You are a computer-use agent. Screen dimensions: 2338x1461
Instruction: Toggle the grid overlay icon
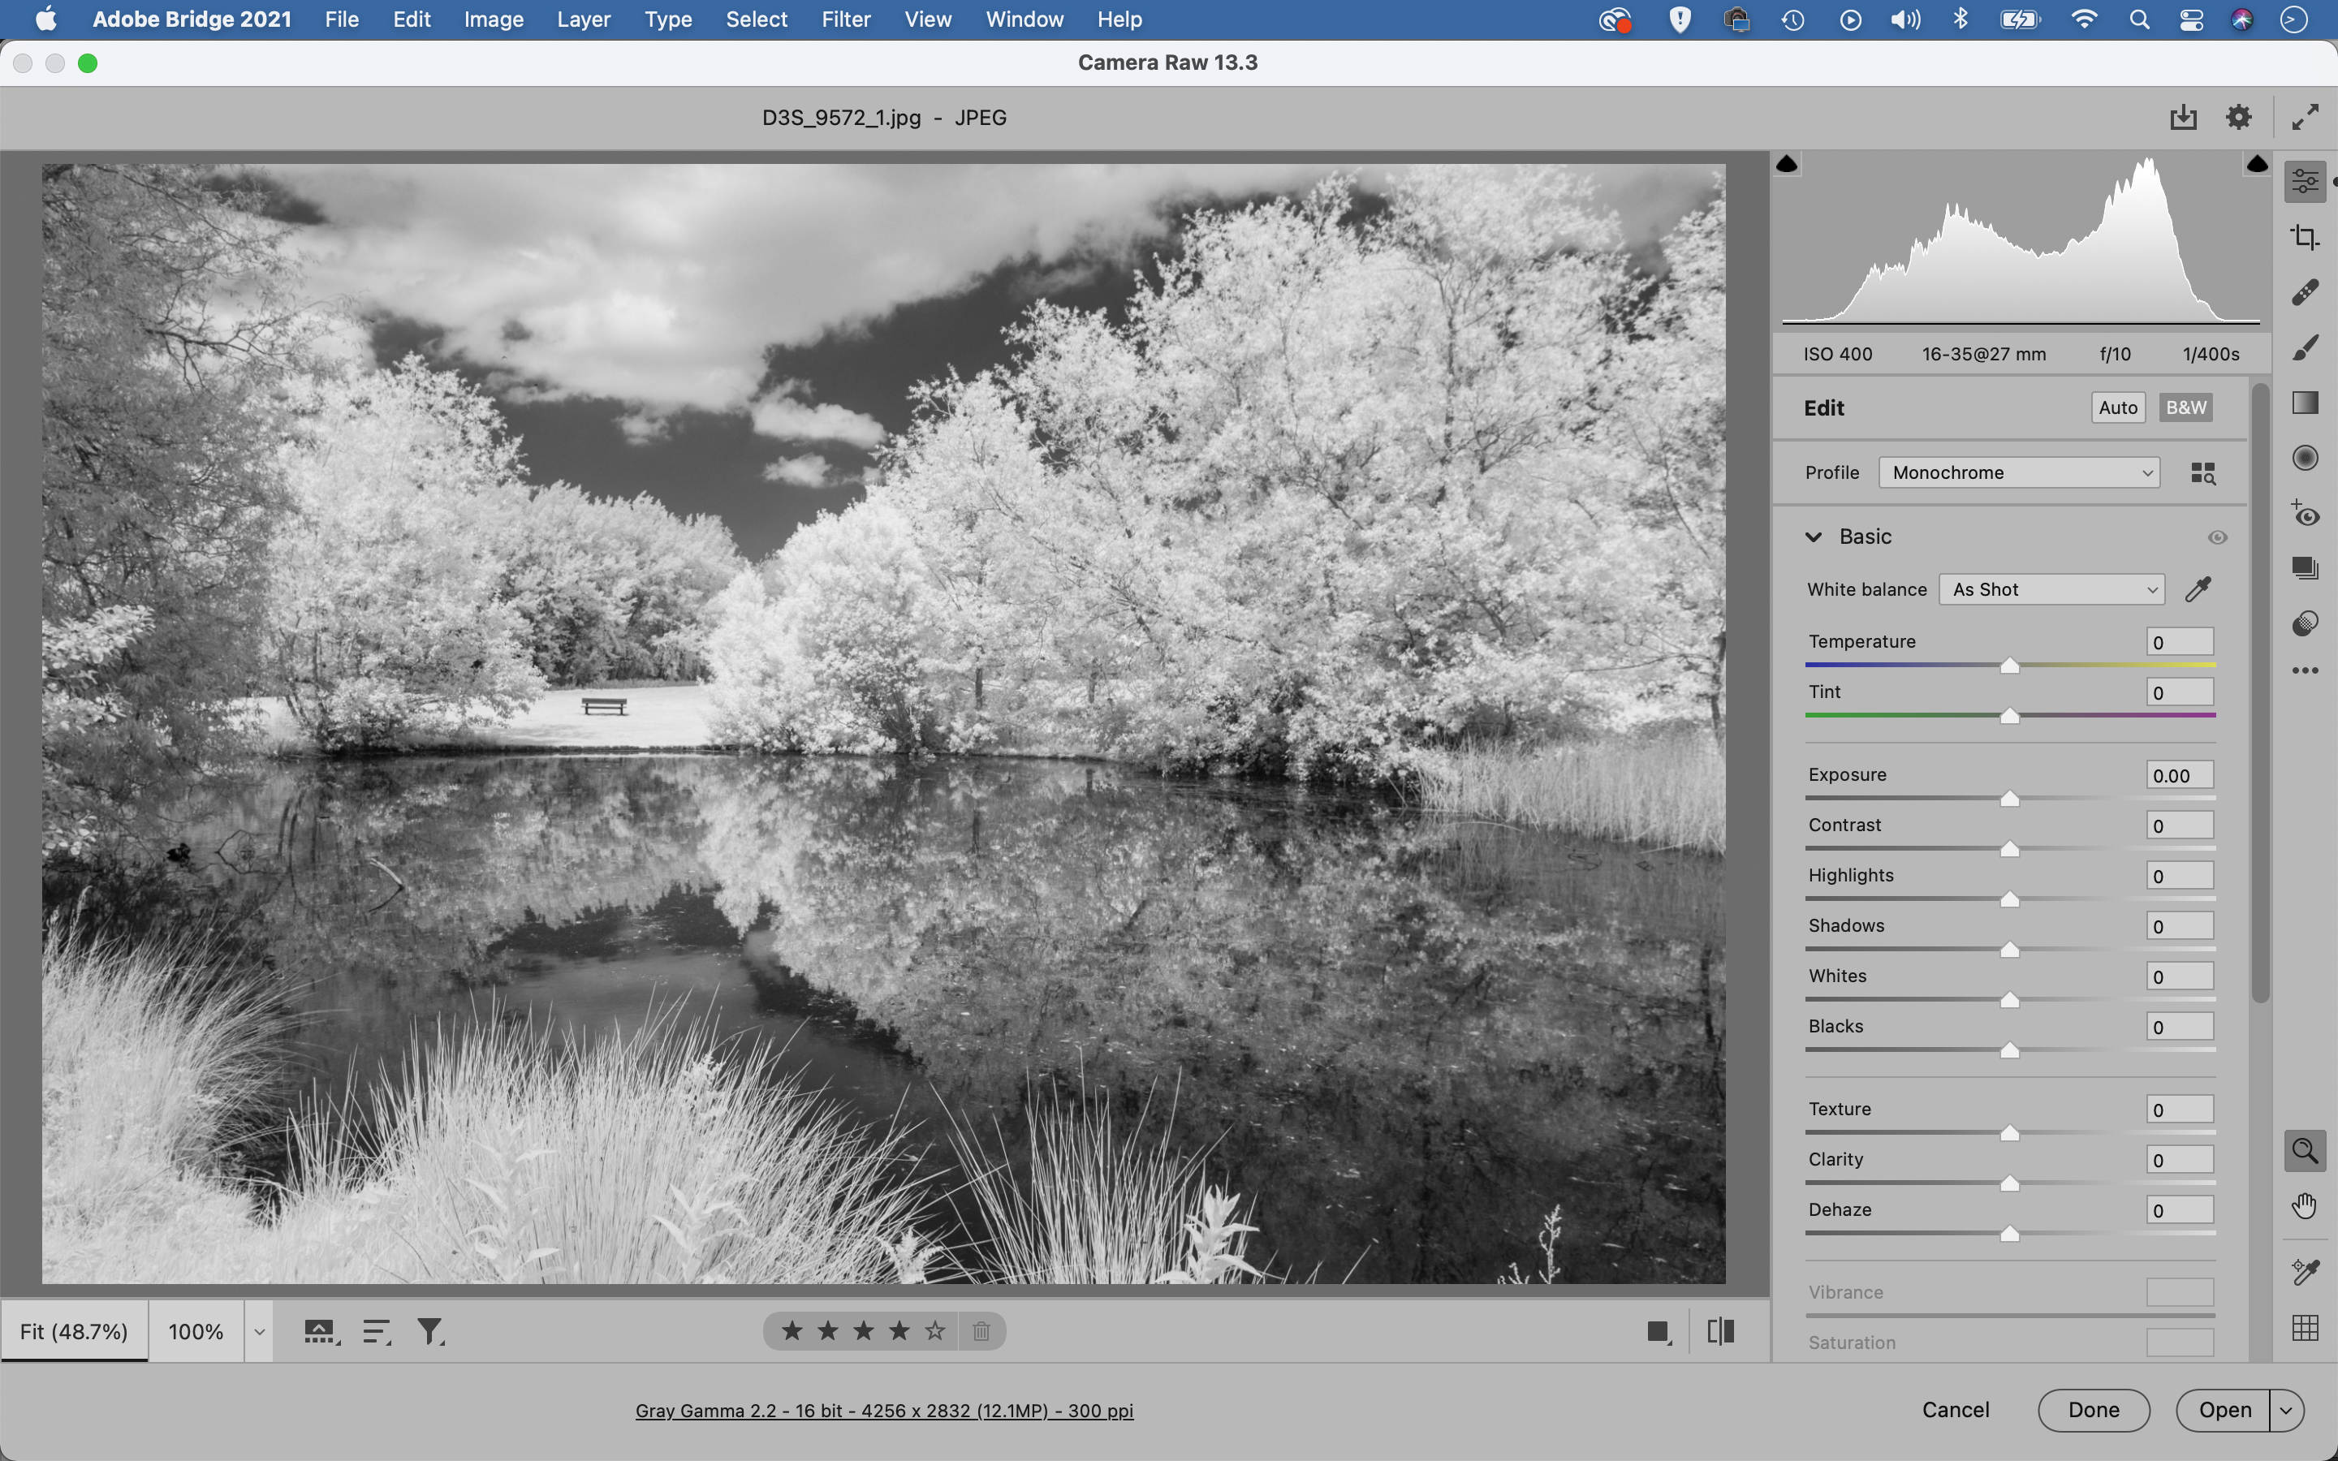[2306, 1328]
